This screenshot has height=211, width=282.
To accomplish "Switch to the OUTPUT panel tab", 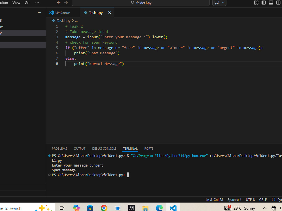I will [x=80, y=149].
